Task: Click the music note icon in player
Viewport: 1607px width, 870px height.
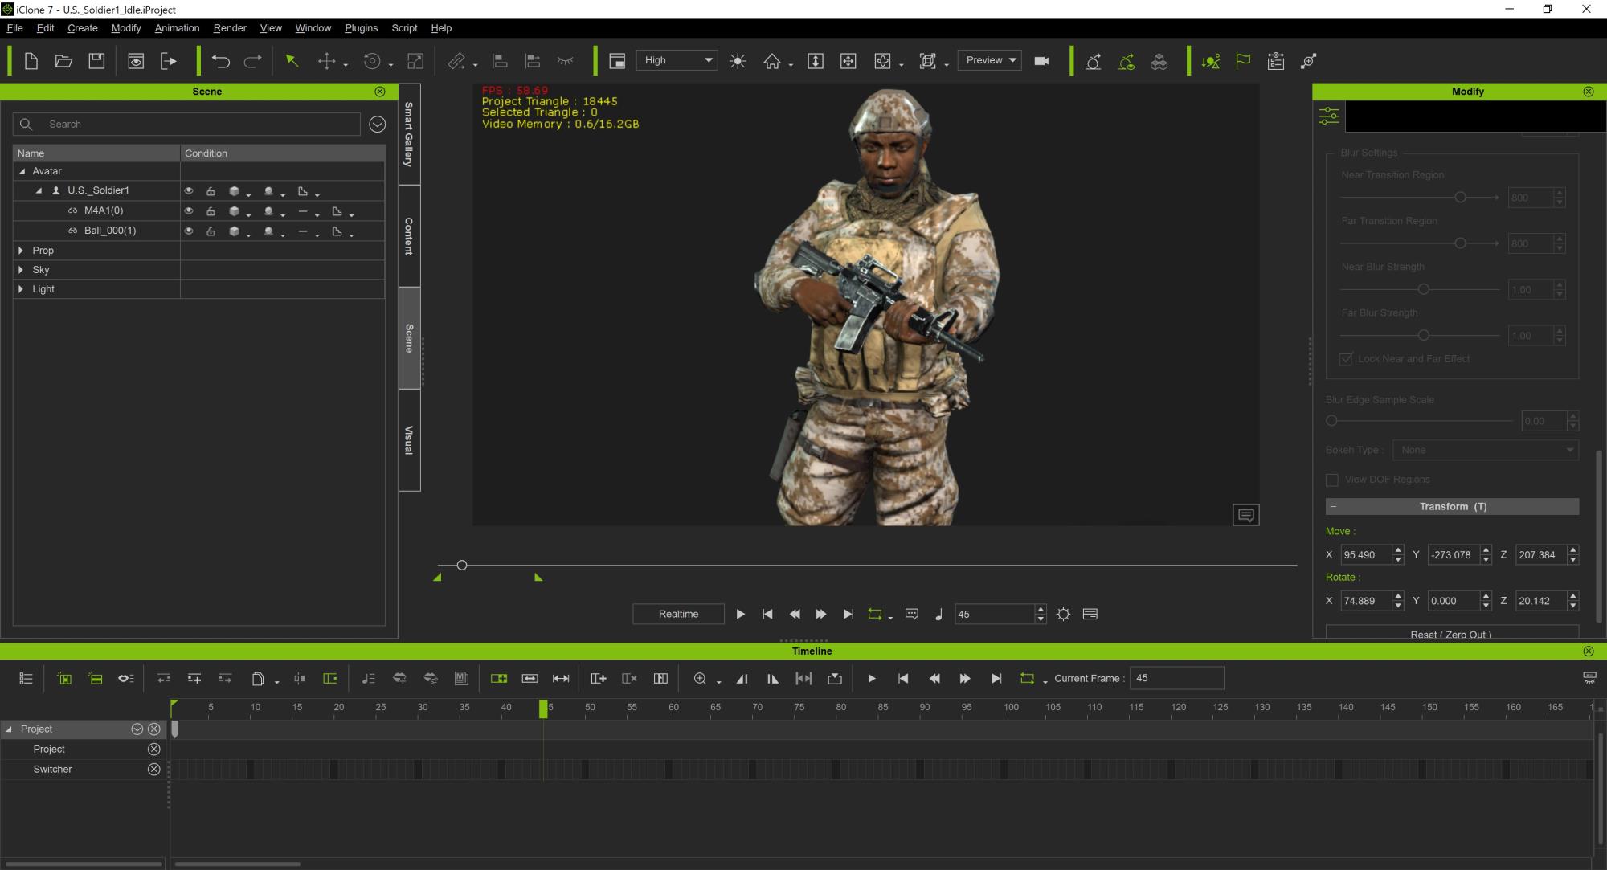Action: pyautogui.click(x=938, y=615)
